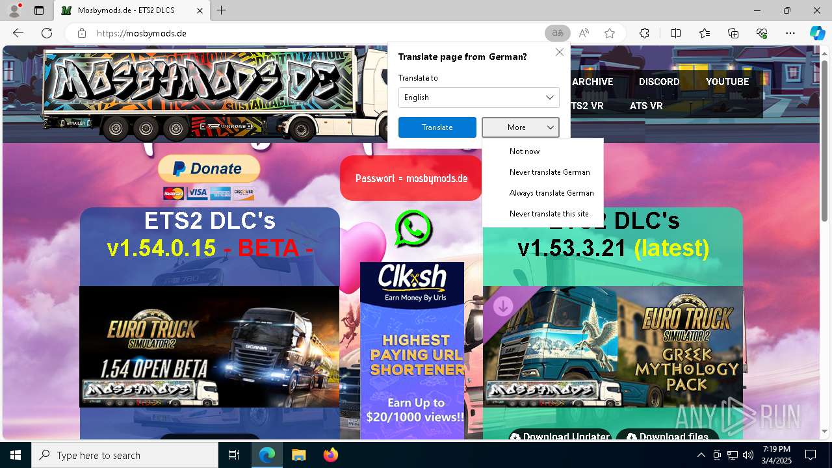832x468 pixels.
Task: Open the YOUTUBE nav link
Action: click(727, 82)
